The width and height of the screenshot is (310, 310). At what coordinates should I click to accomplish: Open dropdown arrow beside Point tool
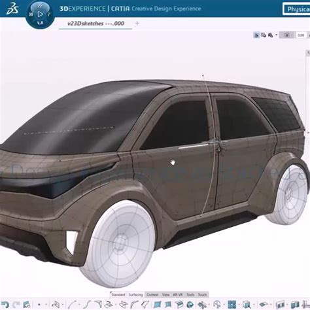tap(46, 305)
